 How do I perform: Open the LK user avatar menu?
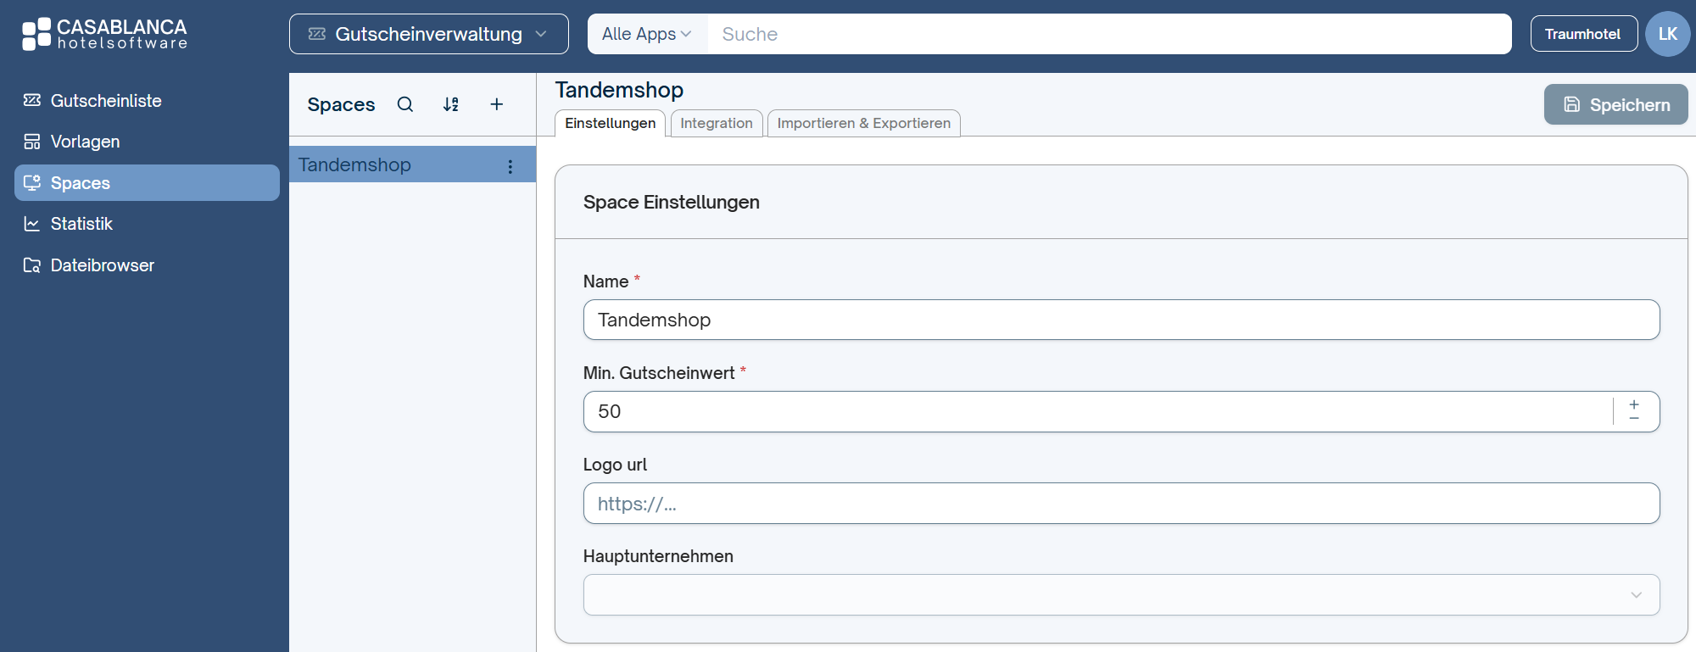pos(1667,34)
